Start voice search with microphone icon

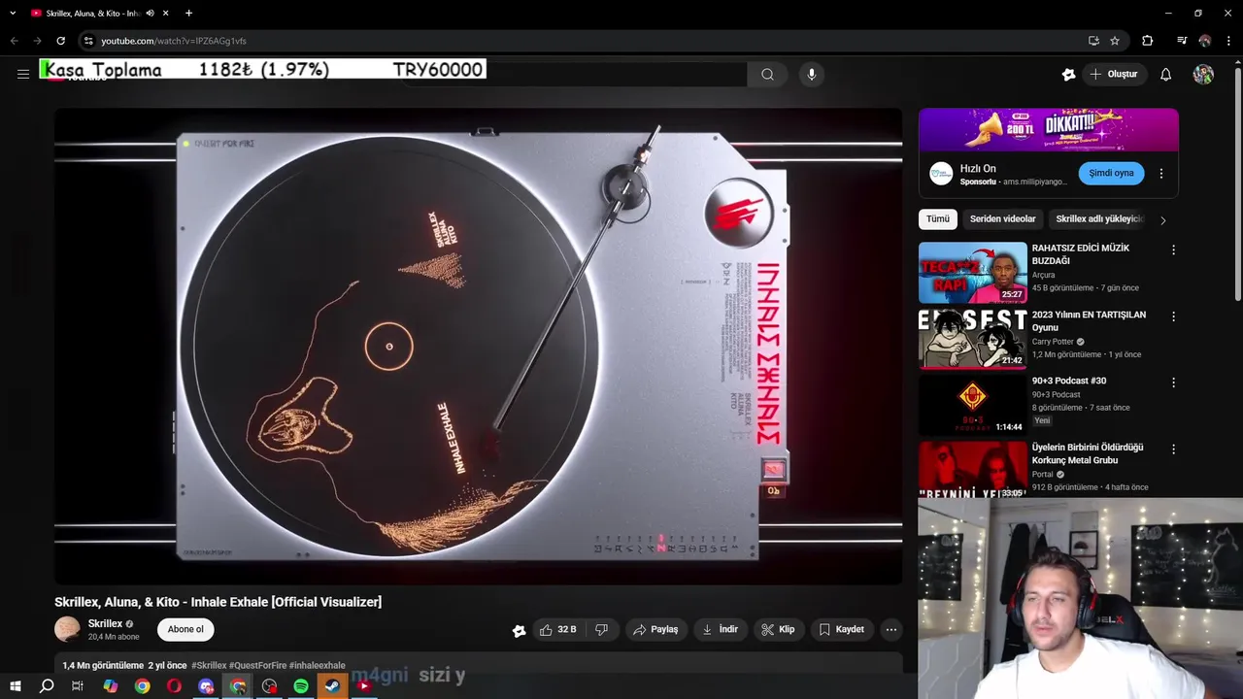[x=812, y=75]
